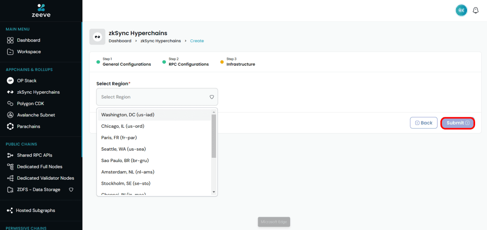Screen dimensions: 487x230
Task: Click the Hosted Subgraphs icon
Action: 10,211
